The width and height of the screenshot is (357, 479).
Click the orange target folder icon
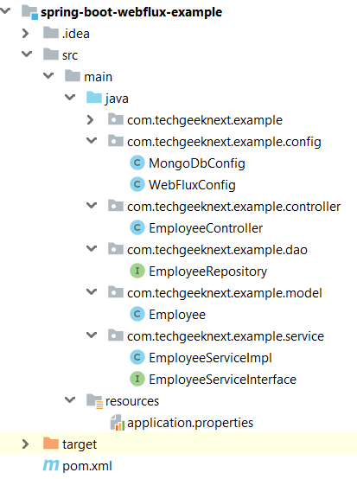coord(51,444)
